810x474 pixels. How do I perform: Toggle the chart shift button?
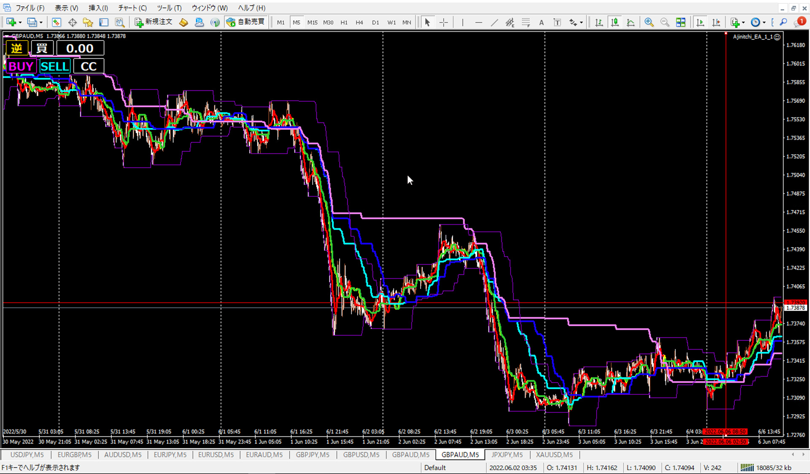pyautogui.click(x=716, y=22)
